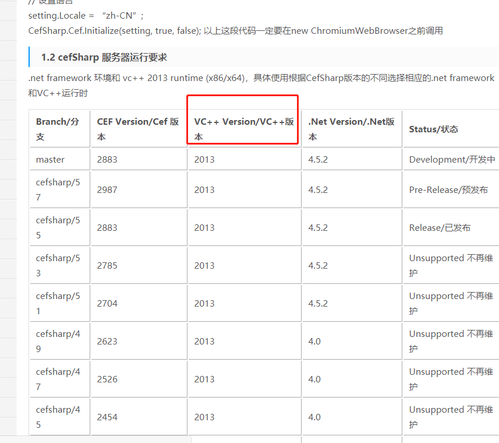Click VC++ 2013 cell in cefsharp/47 row
This screenshot has height=443, width=499.
(244, 379)
